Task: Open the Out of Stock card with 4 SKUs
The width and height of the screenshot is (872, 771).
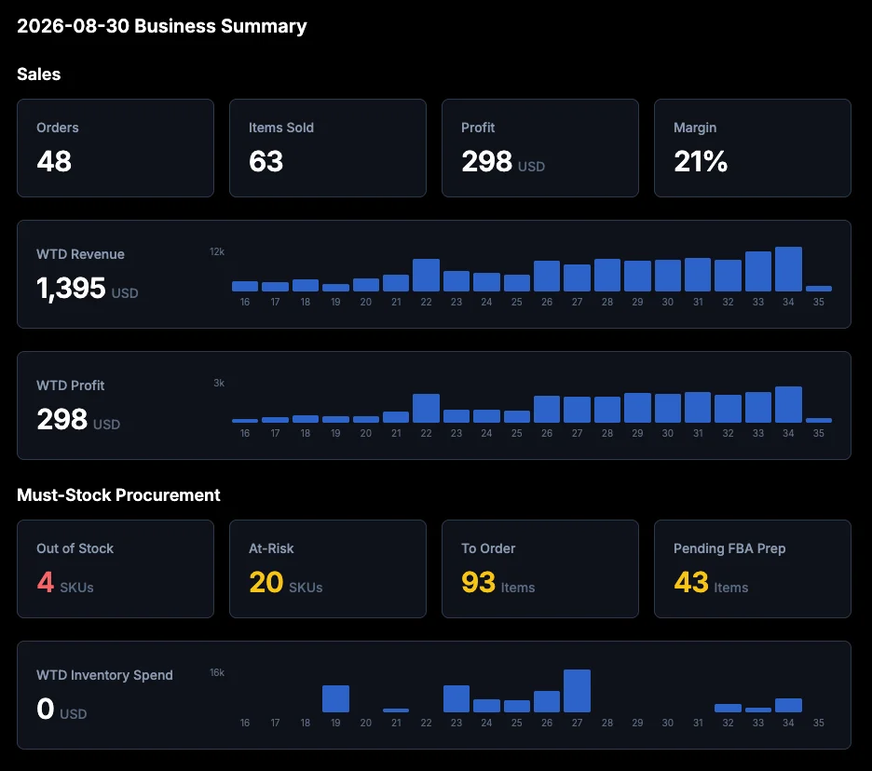Action: [116, 569]
